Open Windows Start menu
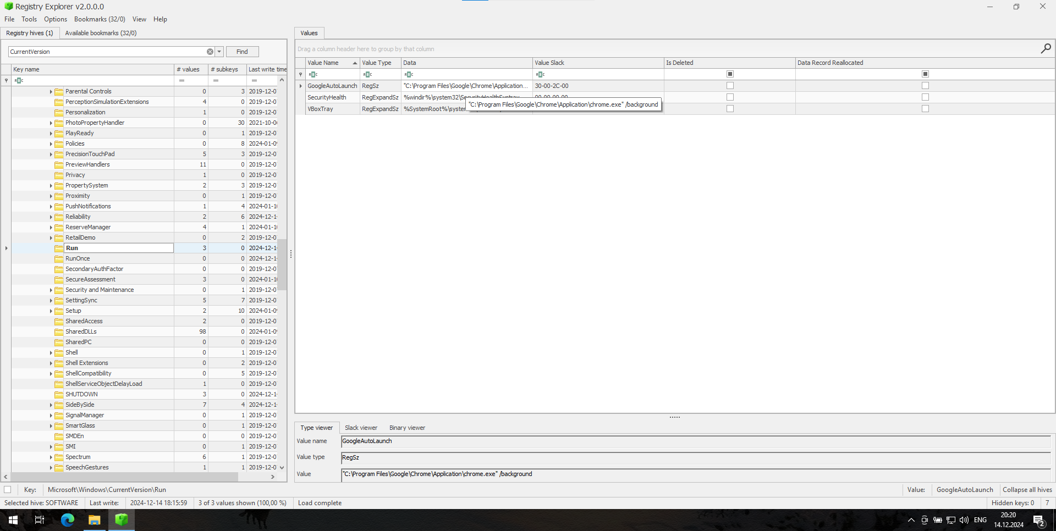 coord(13,520)
